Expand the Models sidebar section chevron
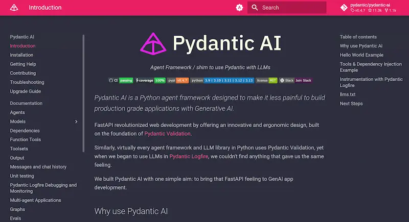Image resolution: width=409 pixels, height=222 pixels. click(x=76, y=121)
